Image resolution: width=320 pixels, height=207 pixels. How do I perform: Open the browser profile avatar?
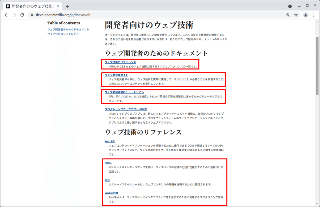click(x=306, y=15)
